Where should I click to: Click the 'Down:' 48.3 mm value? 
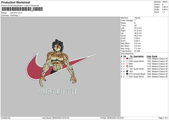coord(138,36)
